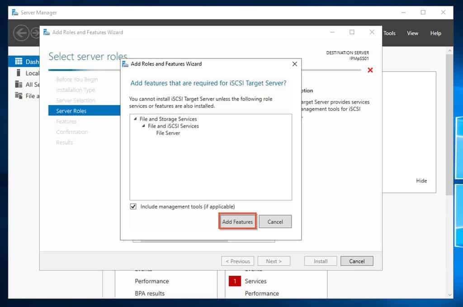The image size is (463, 307).
Task: Open Performance entry below Services
Action: coord(262,293)
